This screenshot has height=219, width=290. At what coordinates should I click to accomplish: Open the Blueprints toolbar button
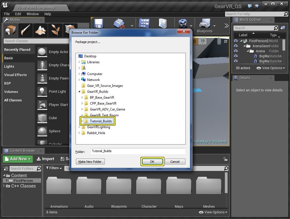205,26
